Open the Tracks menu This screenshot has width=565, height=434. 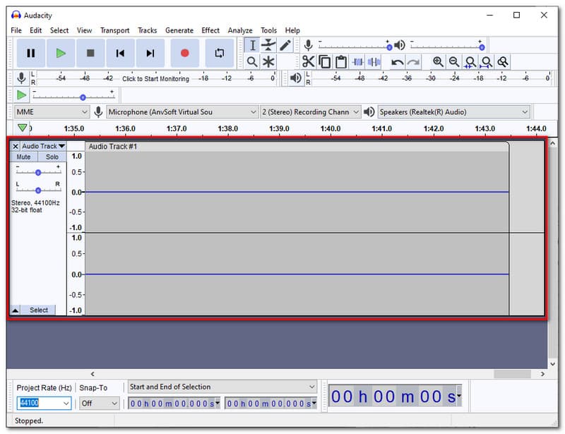pyautogui.click(x=148, y=30)
